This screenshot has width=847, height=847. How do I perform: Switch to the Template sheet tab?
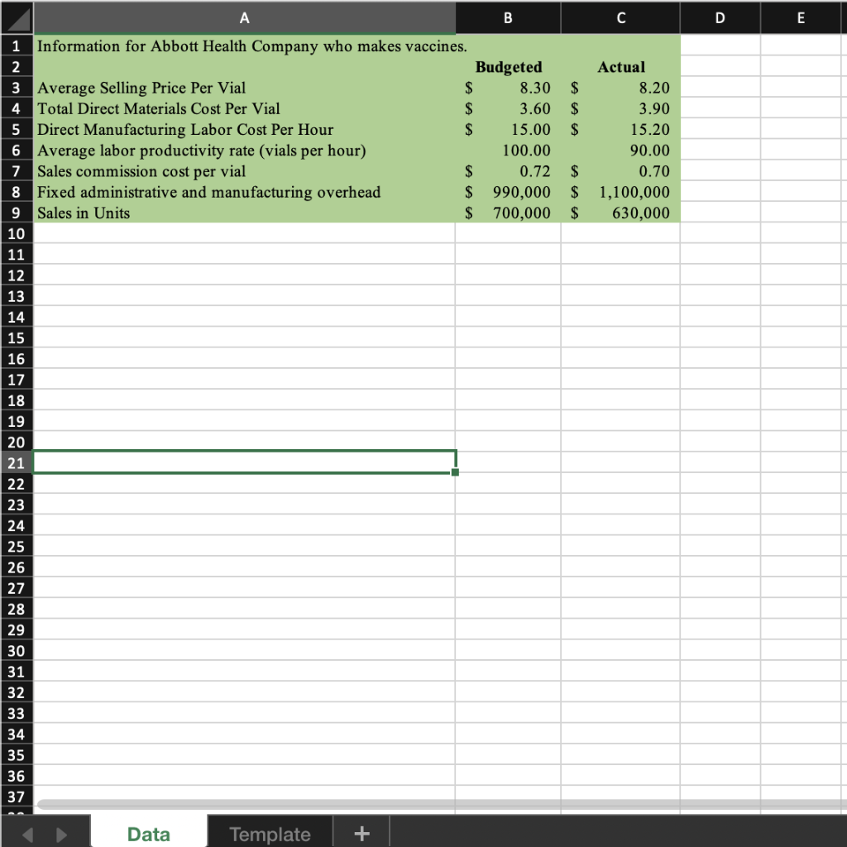point(270,834)
